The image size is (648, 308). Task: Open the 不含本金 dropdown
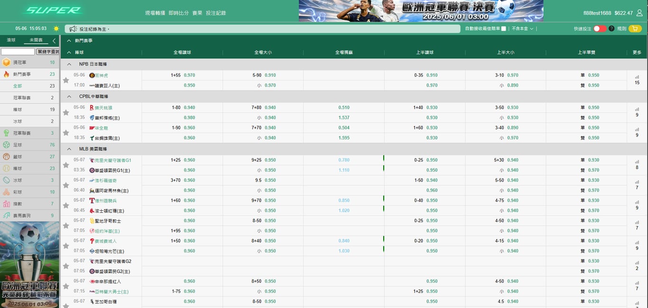pos(522,29)
